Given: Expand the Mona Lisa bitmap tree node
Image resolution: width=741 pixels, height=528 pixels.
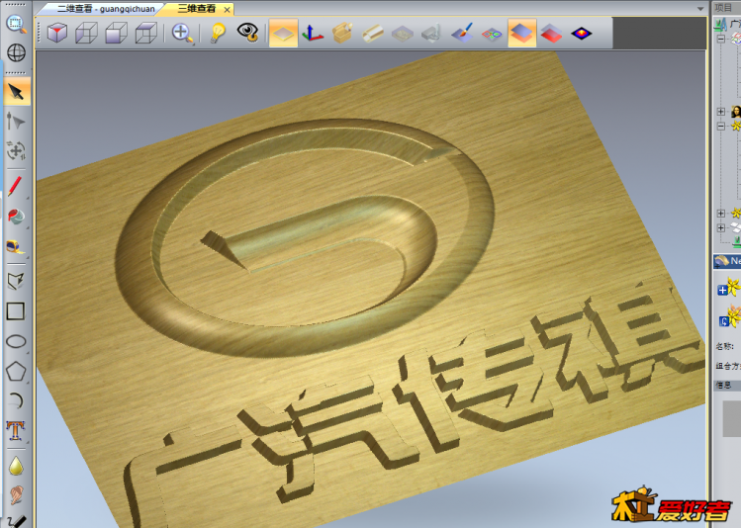Looking at the screenshot, I should coord(720,112).
